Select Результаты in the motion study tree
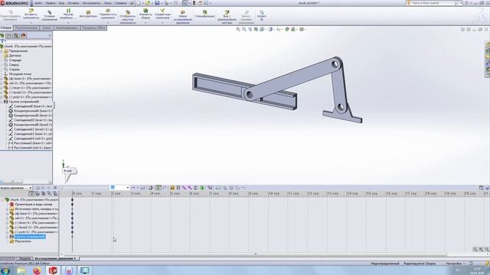 (23, 241)
